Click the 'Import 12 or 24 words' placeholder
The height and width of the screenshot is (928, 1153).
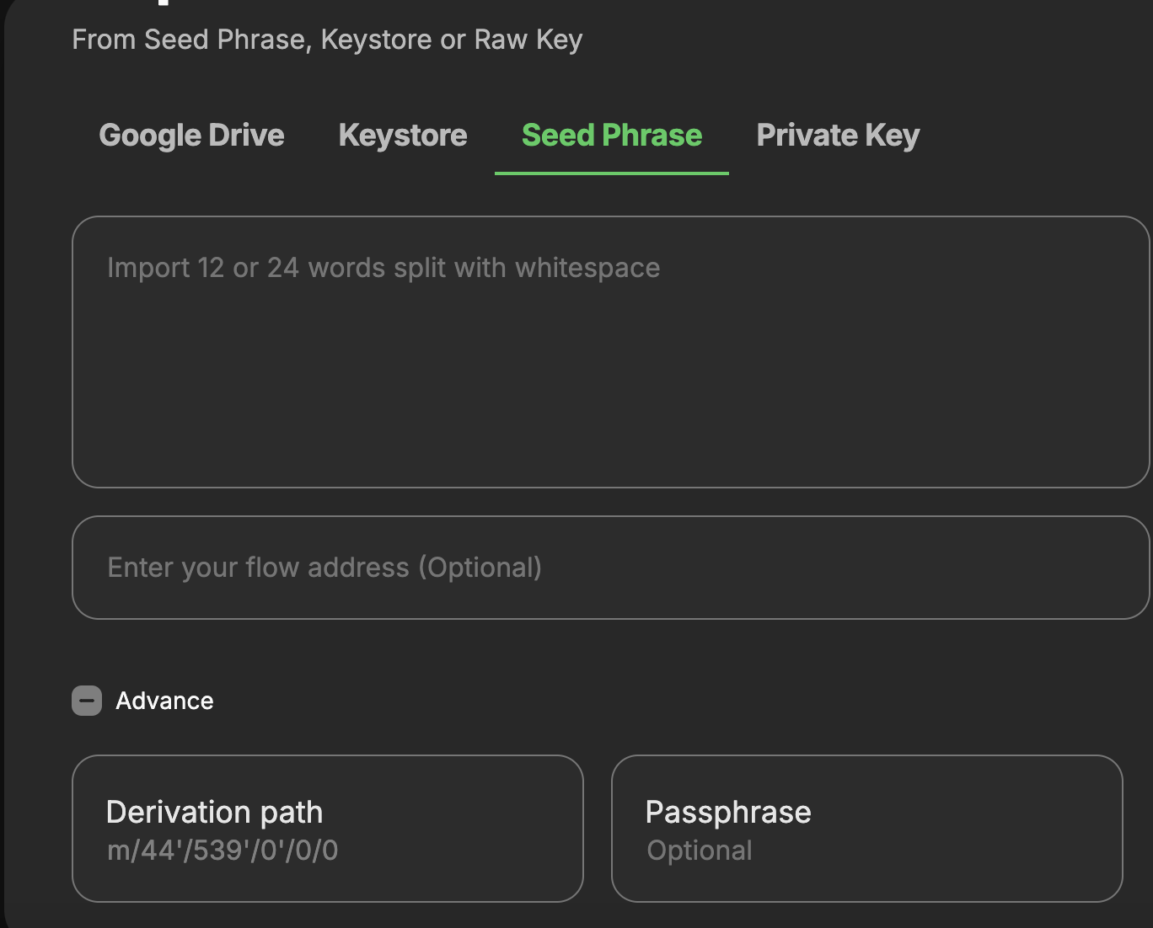tap(383, 268)
